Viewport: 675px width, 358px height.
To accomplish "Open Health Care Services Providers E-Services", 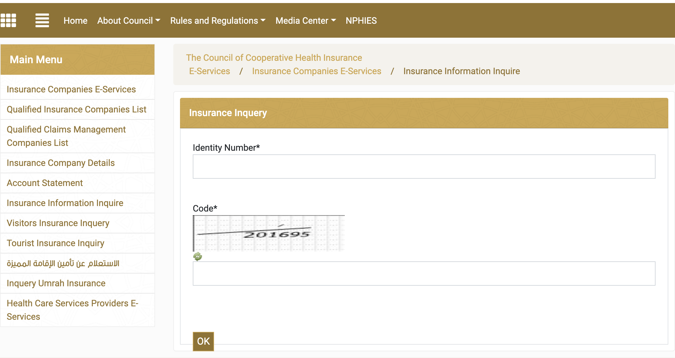I will (x=72, y=310).
